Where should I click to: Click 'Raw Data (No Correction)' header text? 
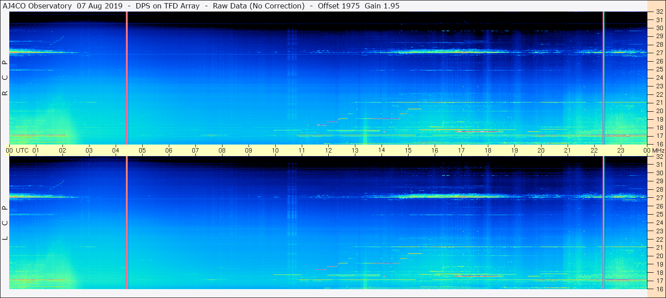tap(259, 6)
